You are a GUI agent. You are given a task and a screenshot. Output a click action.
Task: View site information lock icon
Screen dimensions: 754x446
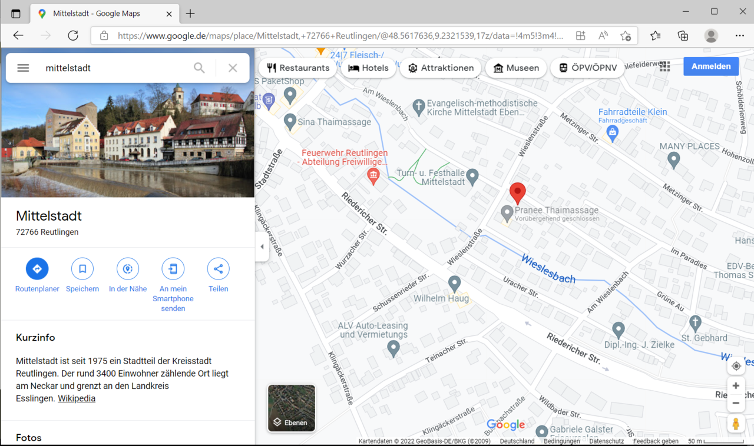(104, 36)
